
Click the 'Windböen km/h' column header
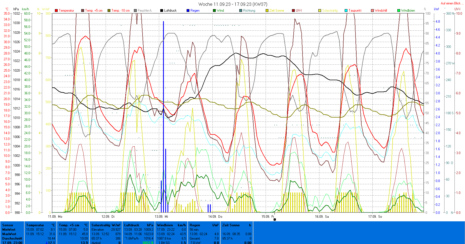point(171,225)
